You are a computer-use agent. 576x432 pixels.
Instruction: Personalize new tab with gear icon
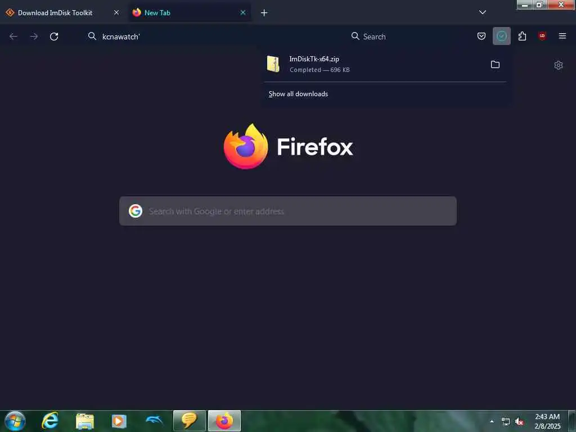(x=559, y=65)
